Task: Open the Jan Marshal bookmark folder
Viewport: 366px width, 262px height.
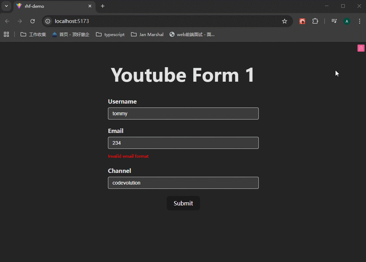Action: (x=147, y=34)
